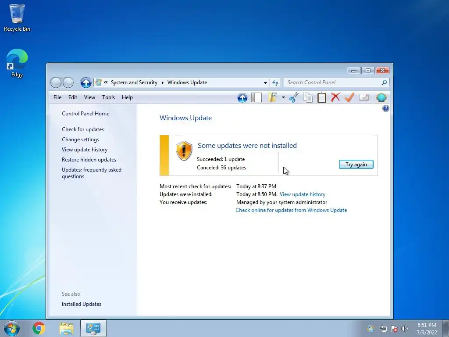This screenshot has width=449, height=337.
Task: Open the Recycle Bin desktop icon
Action: (17, 18)
